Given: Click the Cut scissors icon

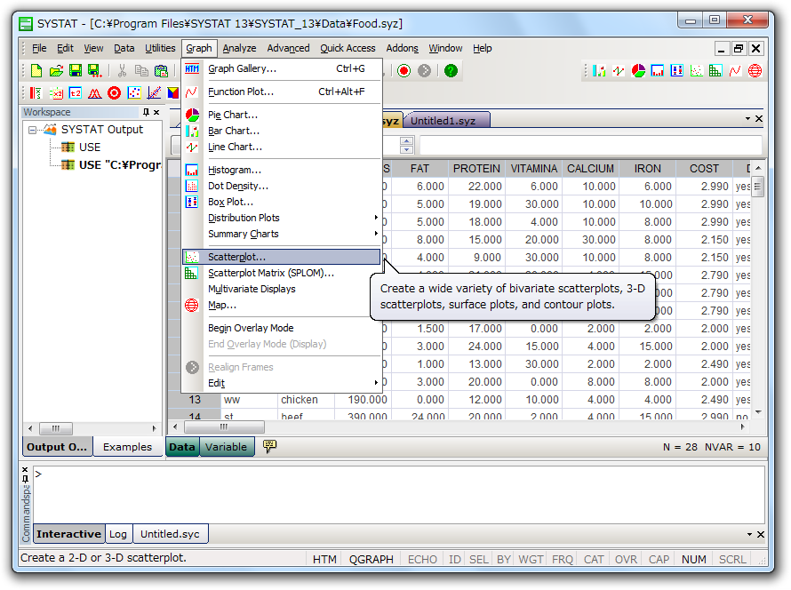Looking at the screenshot, I should [x=122, y=70].
